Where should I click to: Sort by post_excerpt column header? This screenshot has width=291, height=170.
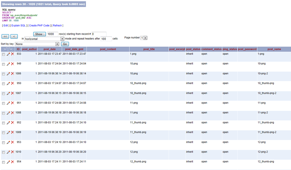177,49
